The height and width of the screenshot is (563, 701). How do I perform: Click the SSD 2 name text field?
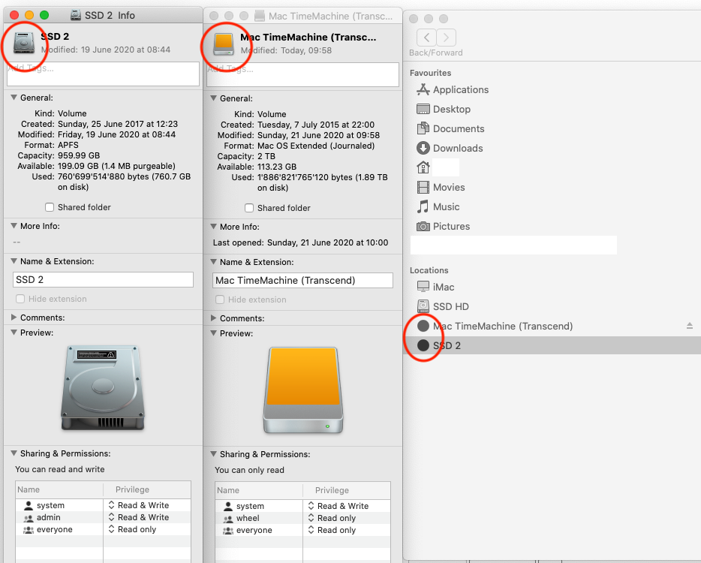pos(103,279)
